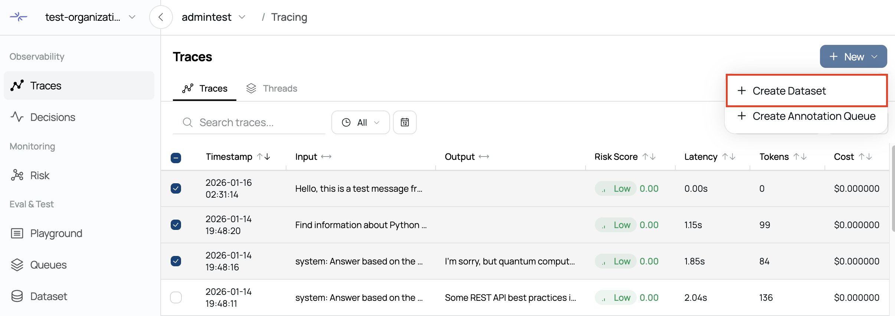895x316 pixels.
Task: Click the back arrow circle button
Action: pyautogui.click(x=161, y=17)
